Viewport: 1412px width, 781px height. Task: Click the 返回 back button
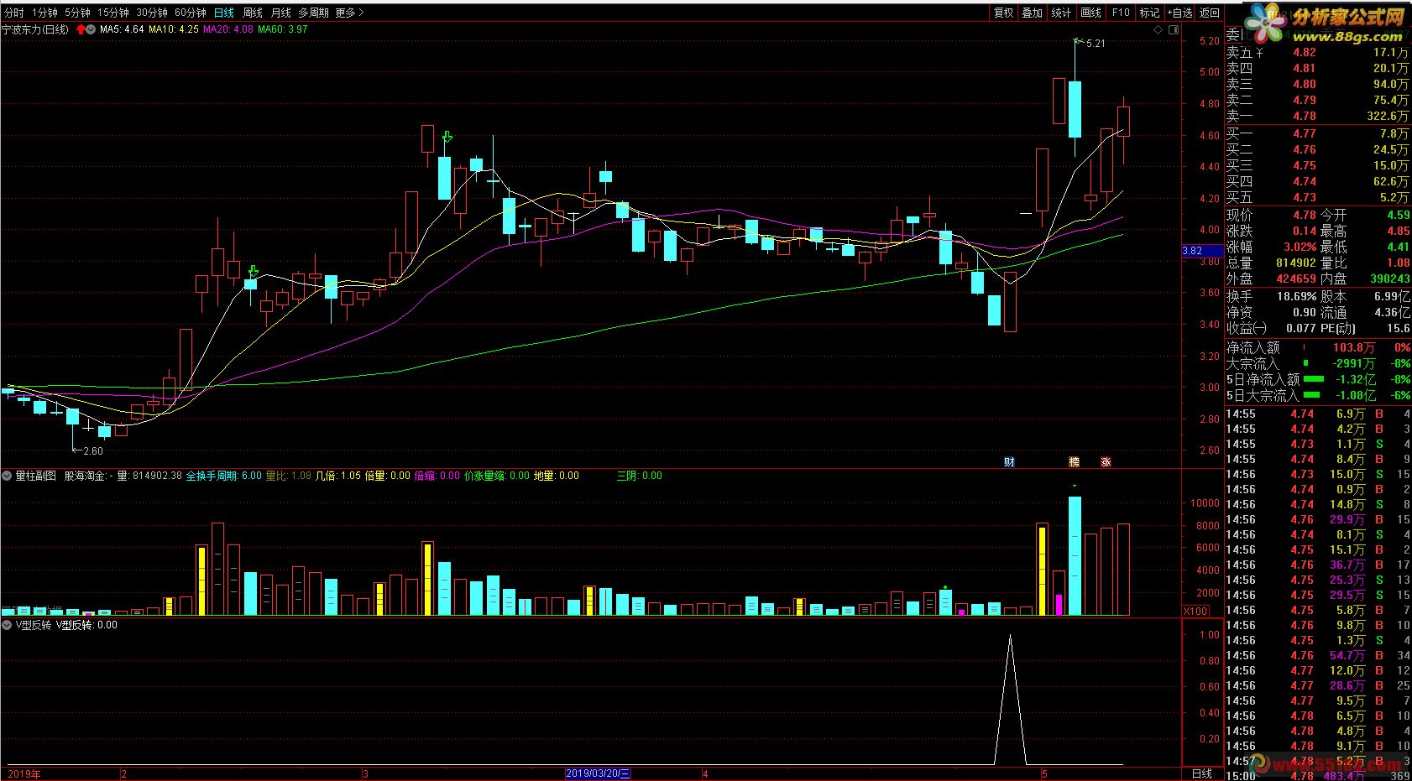pos(1209,13)
